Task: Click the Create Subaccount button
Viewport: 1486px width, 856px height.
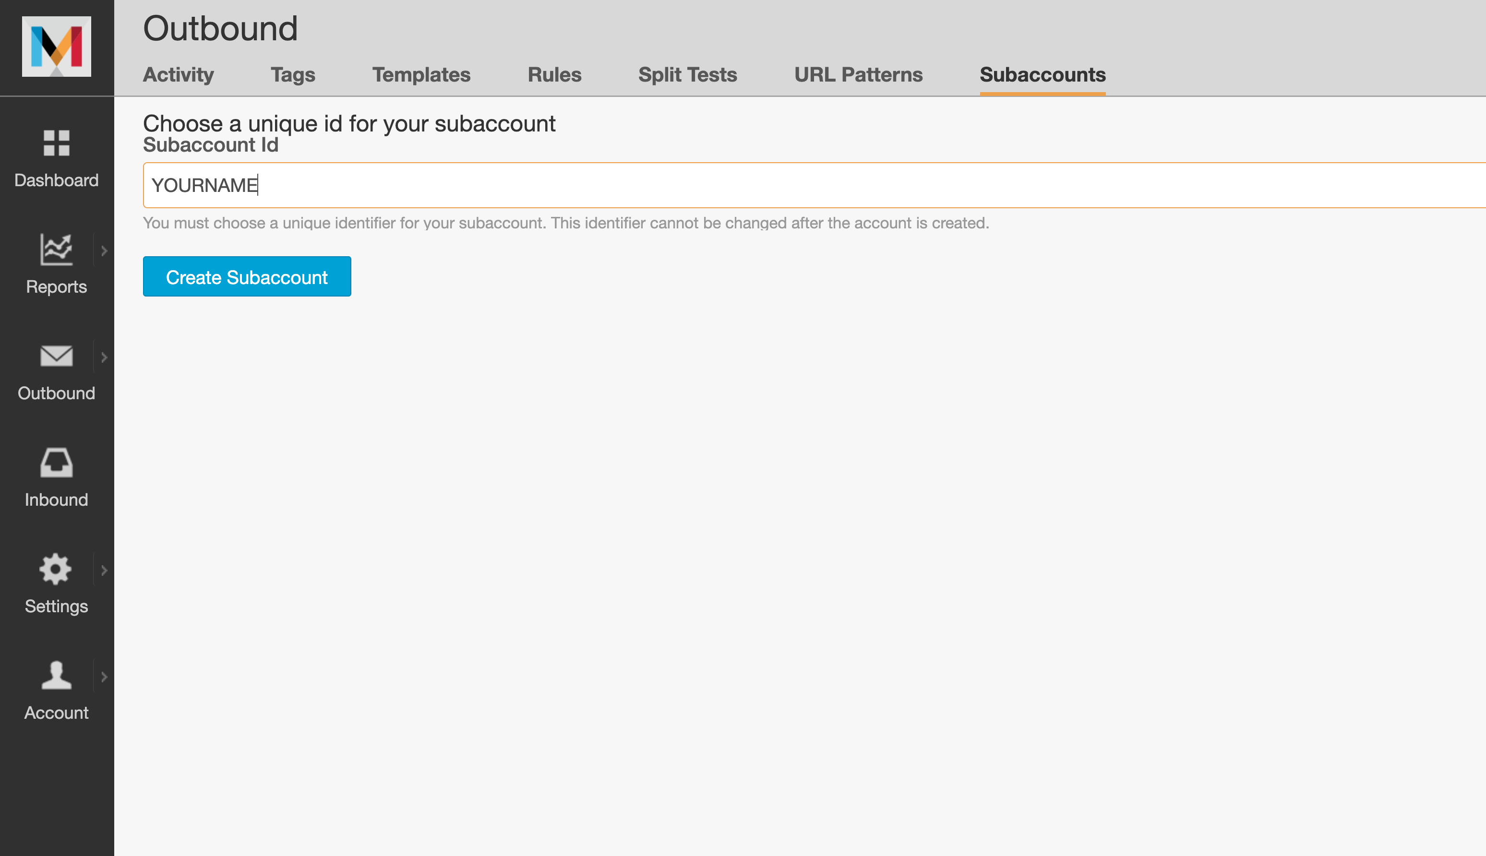Action: pos(247,276)
